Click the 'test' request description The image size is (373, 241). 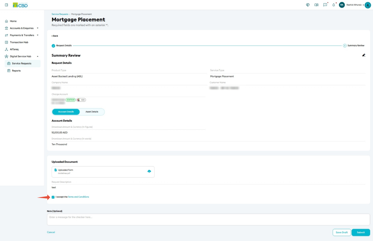pos(54,188)
